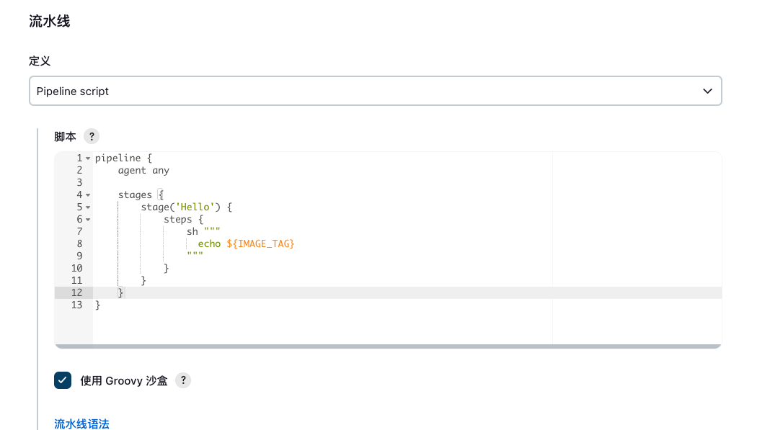Click the ${IMAGE_TAG} variable text
770x430 pixels.
[x=260, y=243]
